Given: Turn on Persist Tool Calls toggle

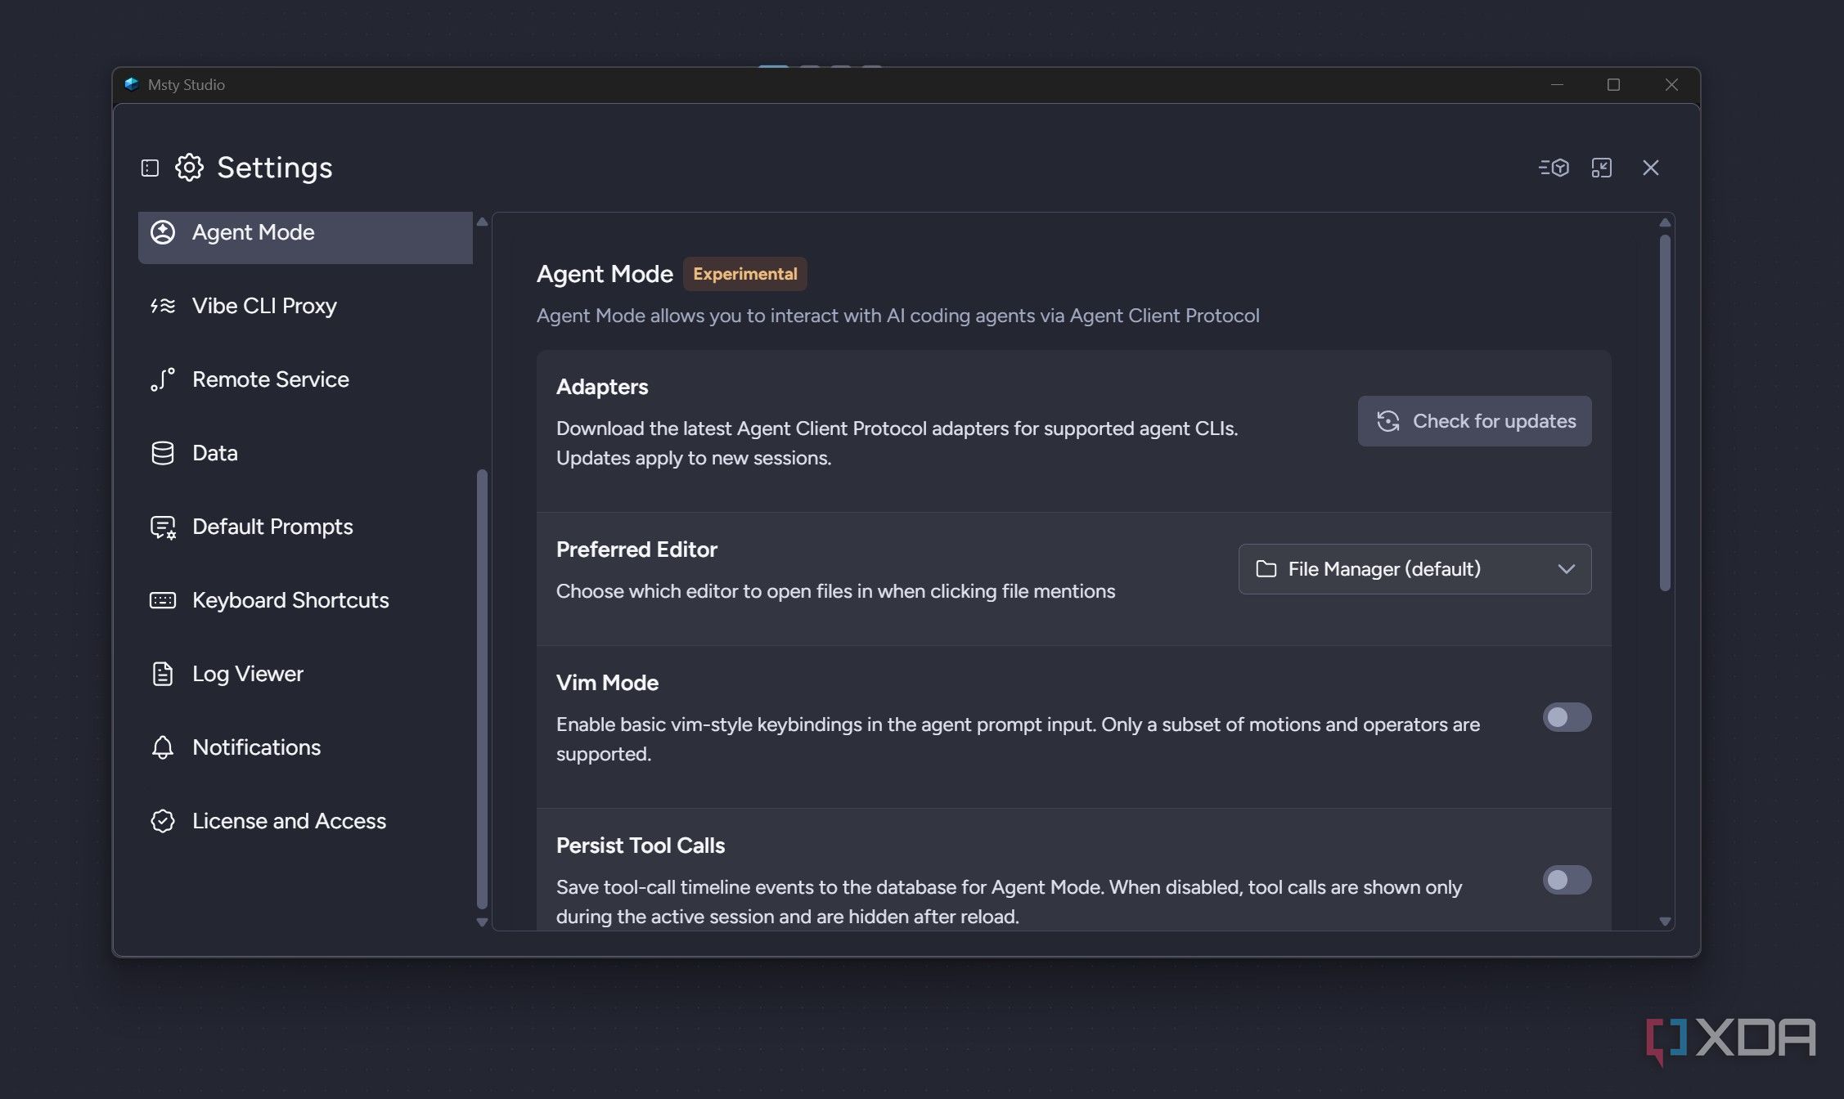Looking at the screenshot, I should tap(1567, 880).
